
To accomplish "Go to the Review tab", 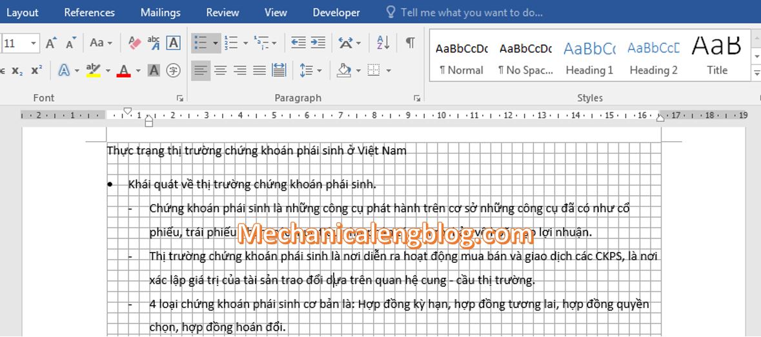I will (x=222, y=13).
